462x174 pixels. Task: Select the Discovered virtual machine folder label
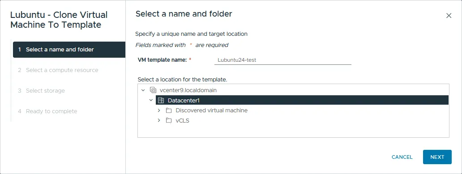click(212, 110)
